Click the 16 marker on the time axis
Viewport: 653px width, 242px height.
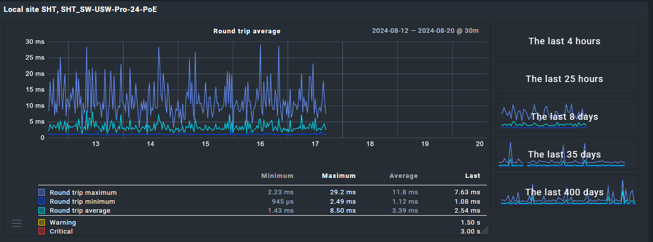tap(260, 144)
